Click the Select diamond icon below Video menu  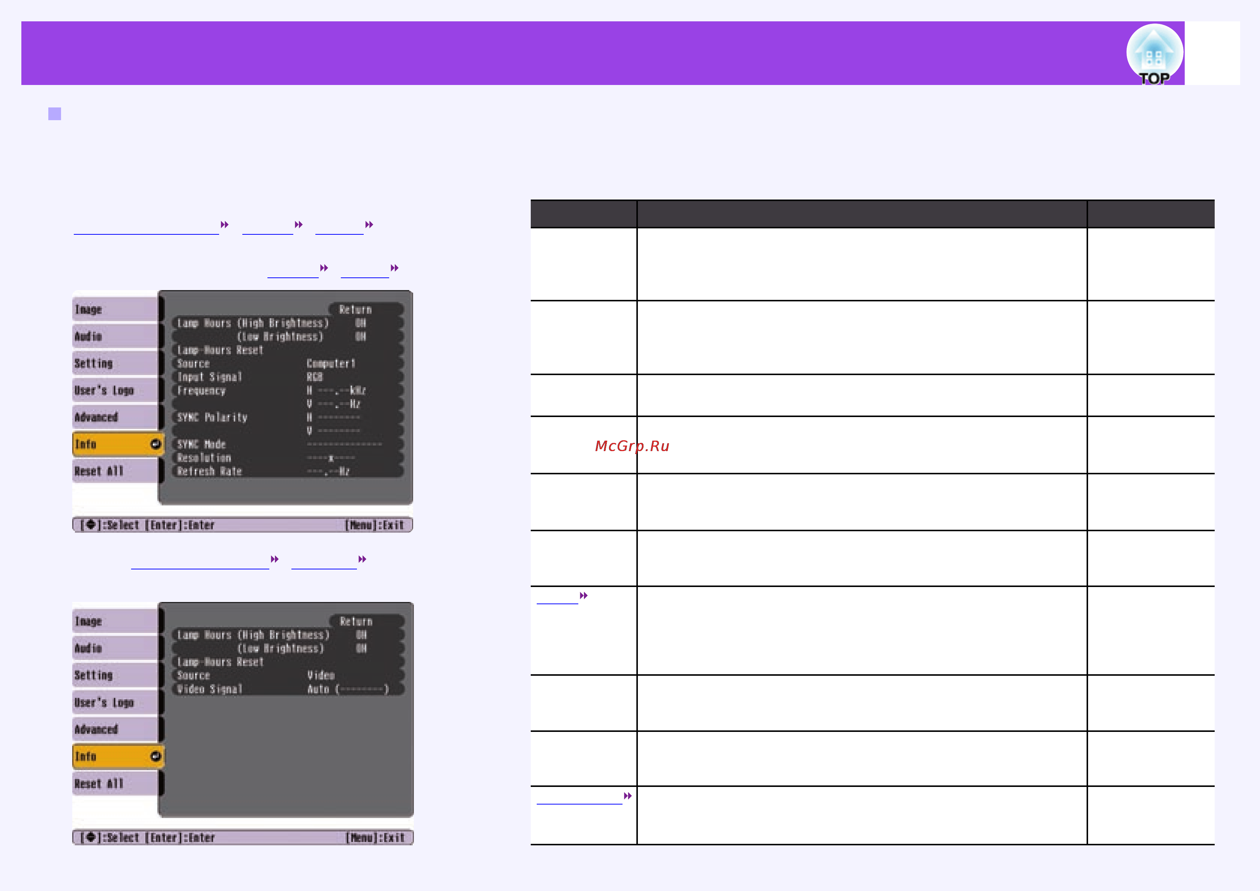(x=91, y=837)
